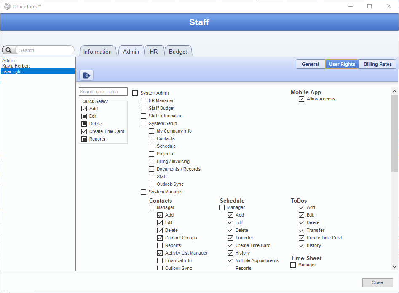This screenshot has width=399, height=293.
Task: Enable the System Manager checkbox
Action: 144,192
